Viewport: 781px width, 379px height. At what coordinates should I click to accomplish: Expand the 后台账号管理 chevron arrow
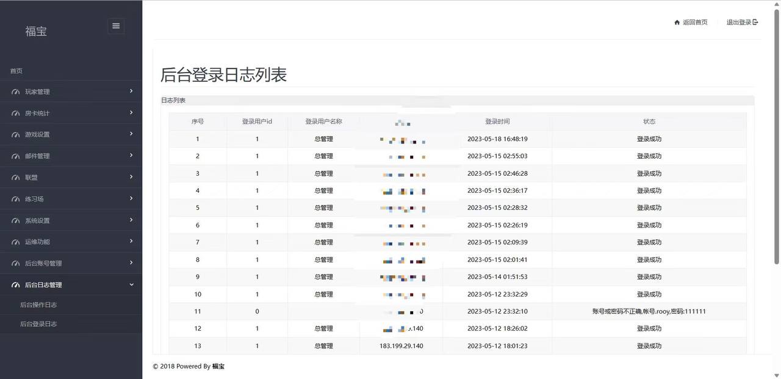(x=131, y=262)
